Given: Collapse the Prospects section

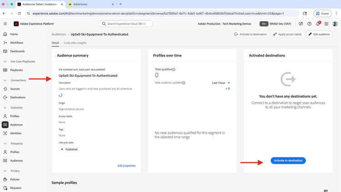Looking at the screenshot, I should pyautogui.click(x=5, y=144).
